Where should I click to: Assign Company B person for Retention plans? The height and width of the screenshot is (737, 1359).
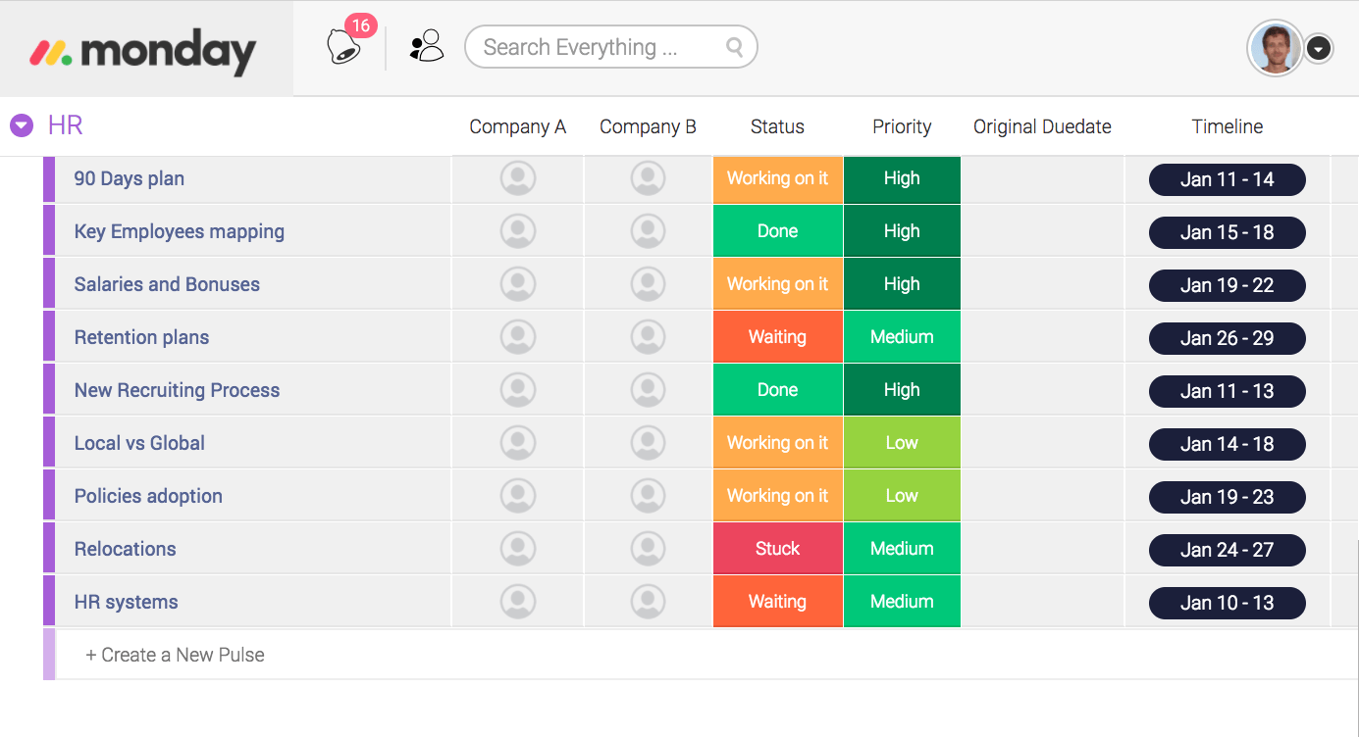tap(648, 337)
